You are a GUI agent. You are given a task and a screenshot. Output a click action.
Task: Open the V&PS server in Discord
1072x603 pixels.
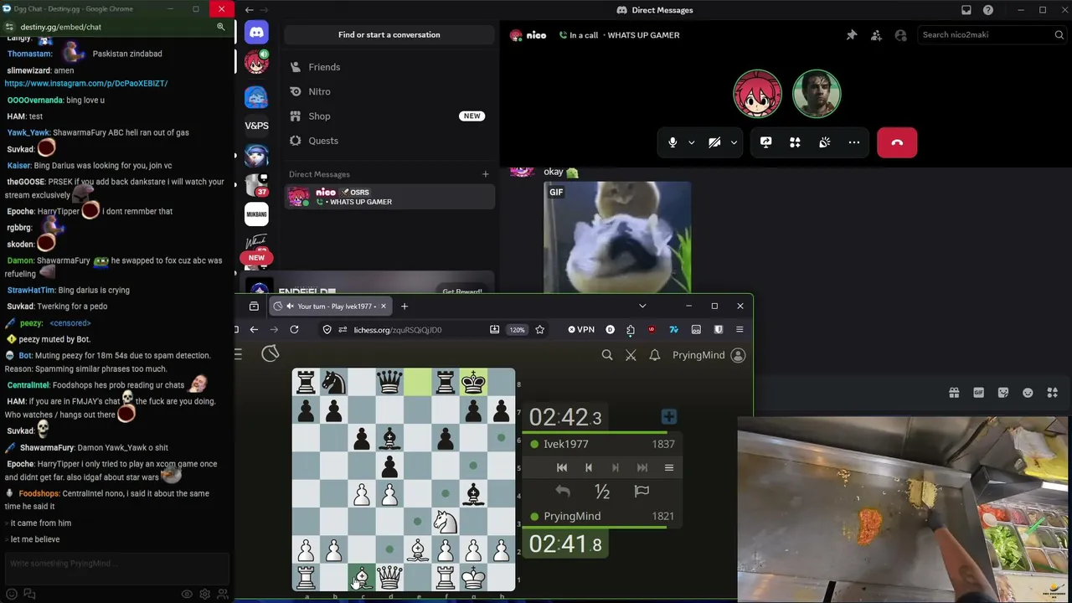coord(256,126)
